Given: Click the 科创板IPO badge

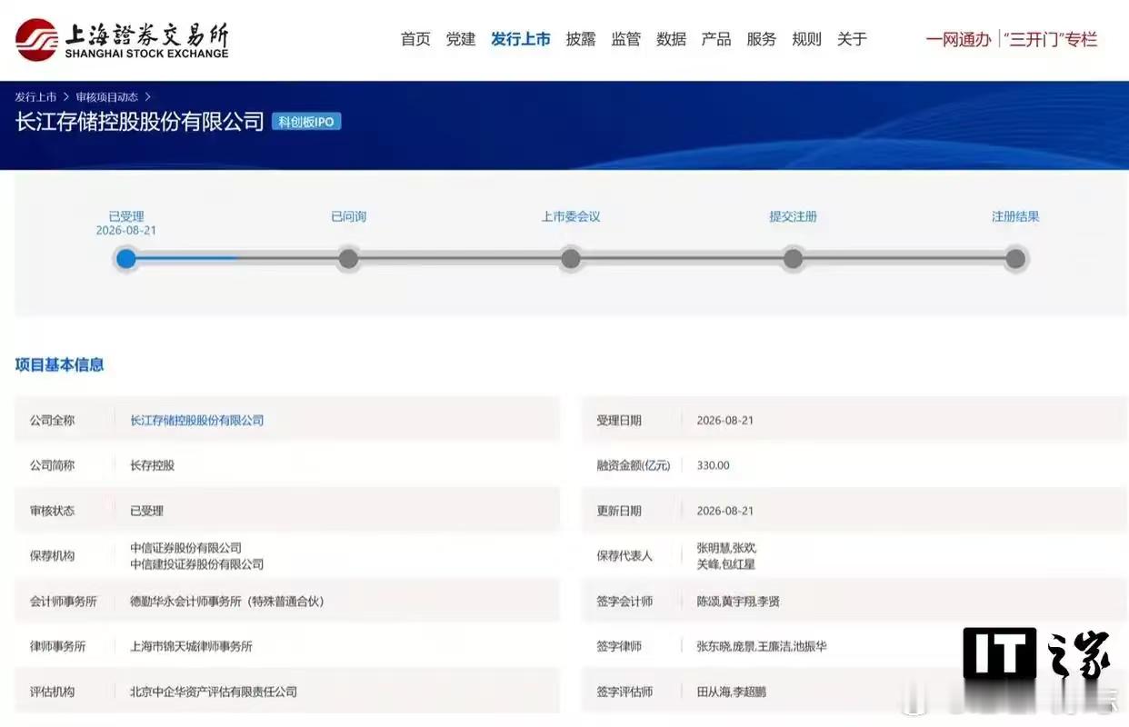Looking at the screenshot, I should tap(306, 122).
